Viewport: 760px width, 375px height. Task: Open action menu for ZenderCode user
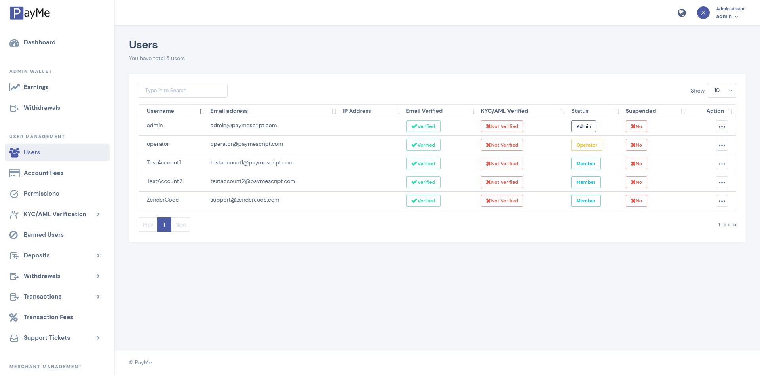[722, 201]
